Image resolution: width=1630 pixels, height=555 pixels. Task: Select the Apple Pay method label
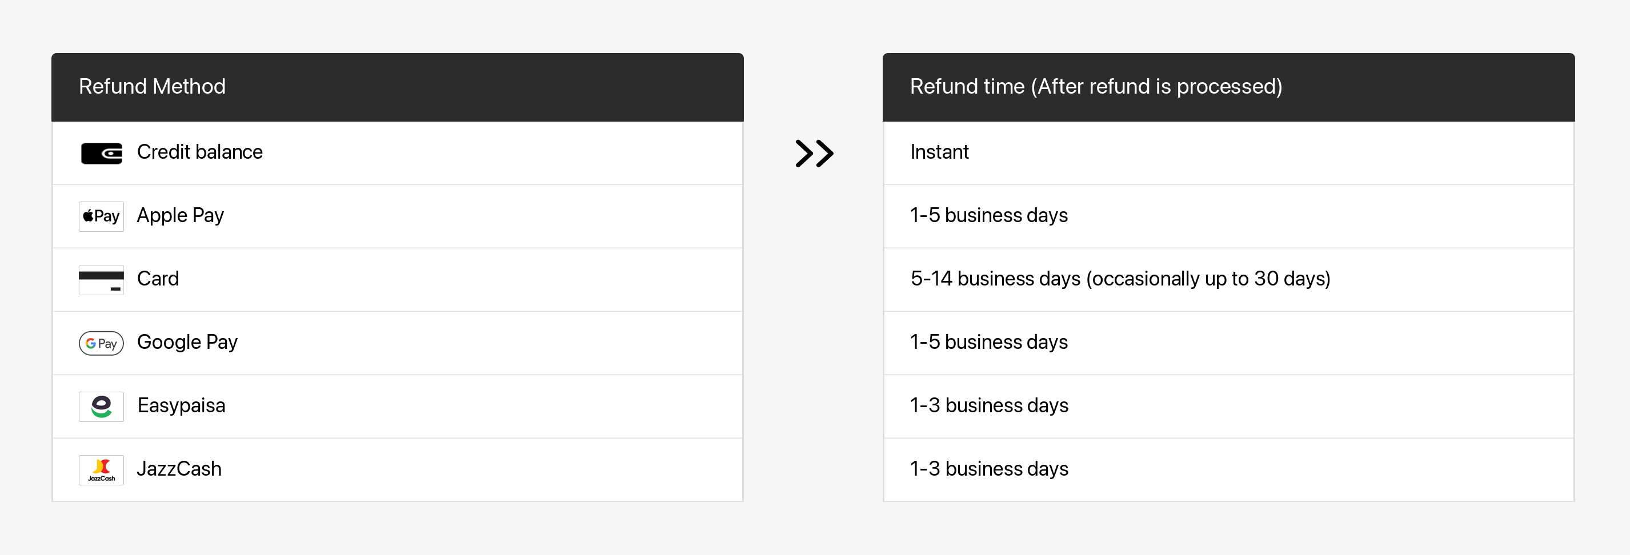[x=181, y=216]
